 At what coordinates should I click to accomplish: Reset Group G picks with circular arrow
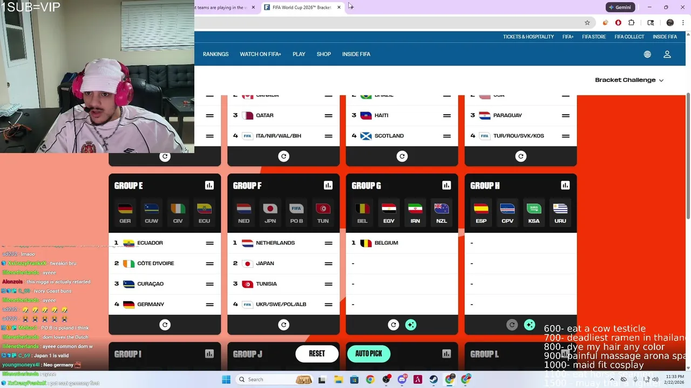[394, 324]
